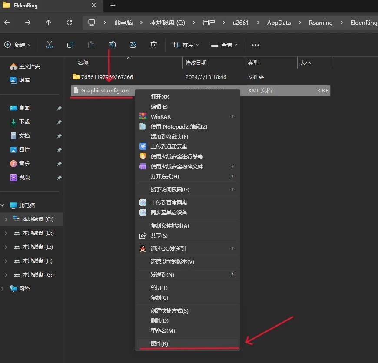Click the GraphicsConfig.xml file icon
Screen dimensions: 378x363
(x=76, y=90)
